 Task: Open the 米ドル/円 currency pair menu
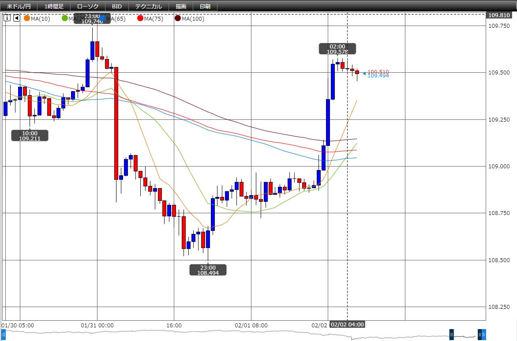coord(19,6)
